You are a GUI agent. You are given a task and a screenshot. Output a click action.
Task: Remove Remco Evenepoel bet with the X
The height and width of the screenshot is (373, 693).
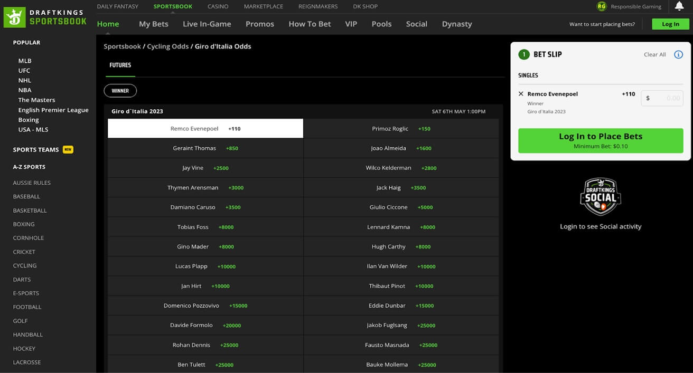(521, 93)
